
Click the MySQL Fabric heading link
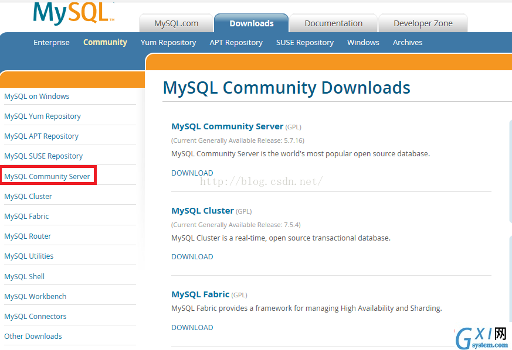tap(201, 294)
